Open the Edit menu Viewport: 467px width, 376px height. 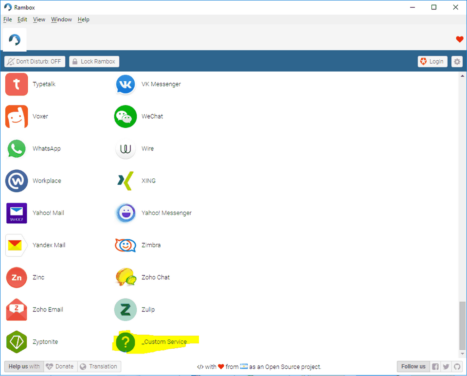(22, 19)
